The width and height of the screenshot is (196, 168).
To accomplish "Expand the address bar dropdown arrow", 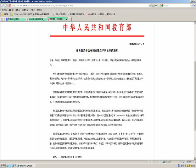I will coord(150,6).
